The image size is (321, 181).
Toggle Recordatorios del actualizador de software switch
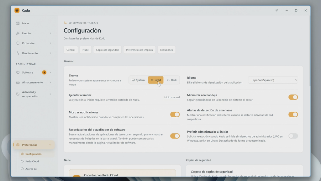pos(175,136)
